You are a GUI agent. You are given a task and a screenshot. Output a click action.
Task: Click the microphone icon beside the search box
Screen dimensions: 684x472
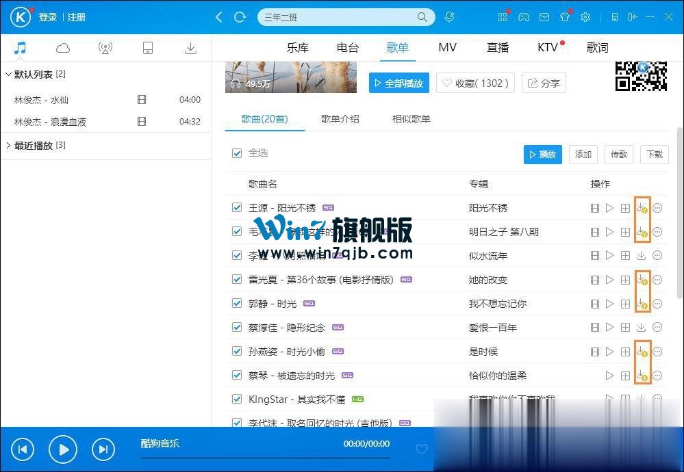click(450, 17)
